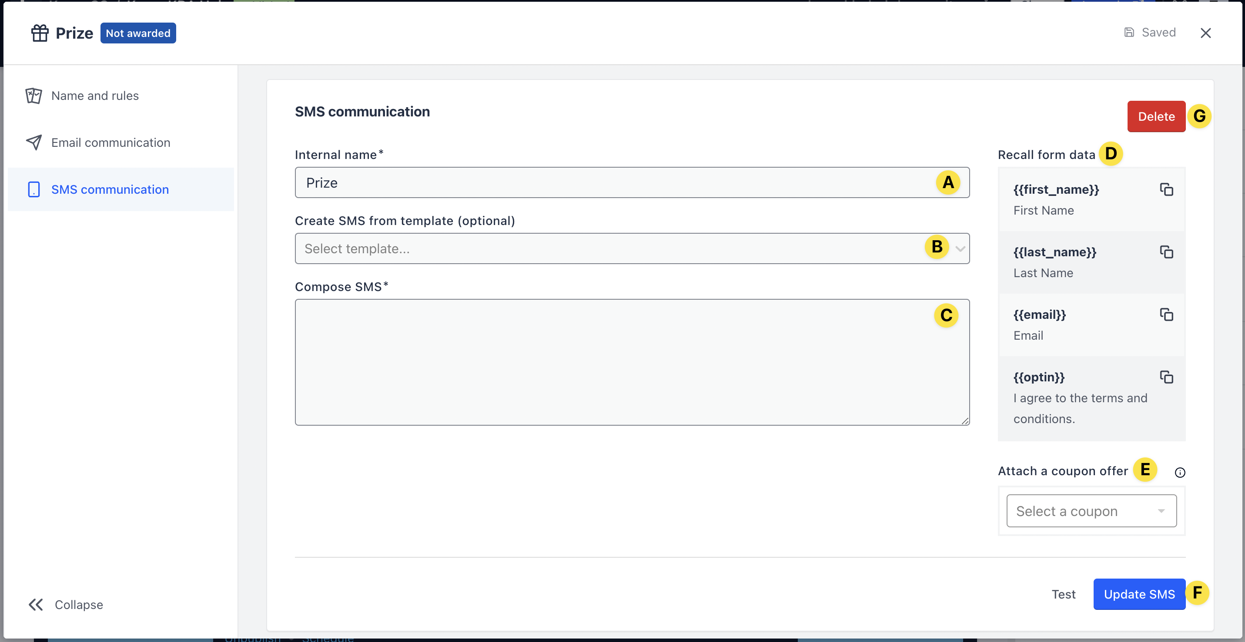Viewport: 1245px width, 642px height.
Task: Click the Compose SMS text area
Action: (632, 362)
